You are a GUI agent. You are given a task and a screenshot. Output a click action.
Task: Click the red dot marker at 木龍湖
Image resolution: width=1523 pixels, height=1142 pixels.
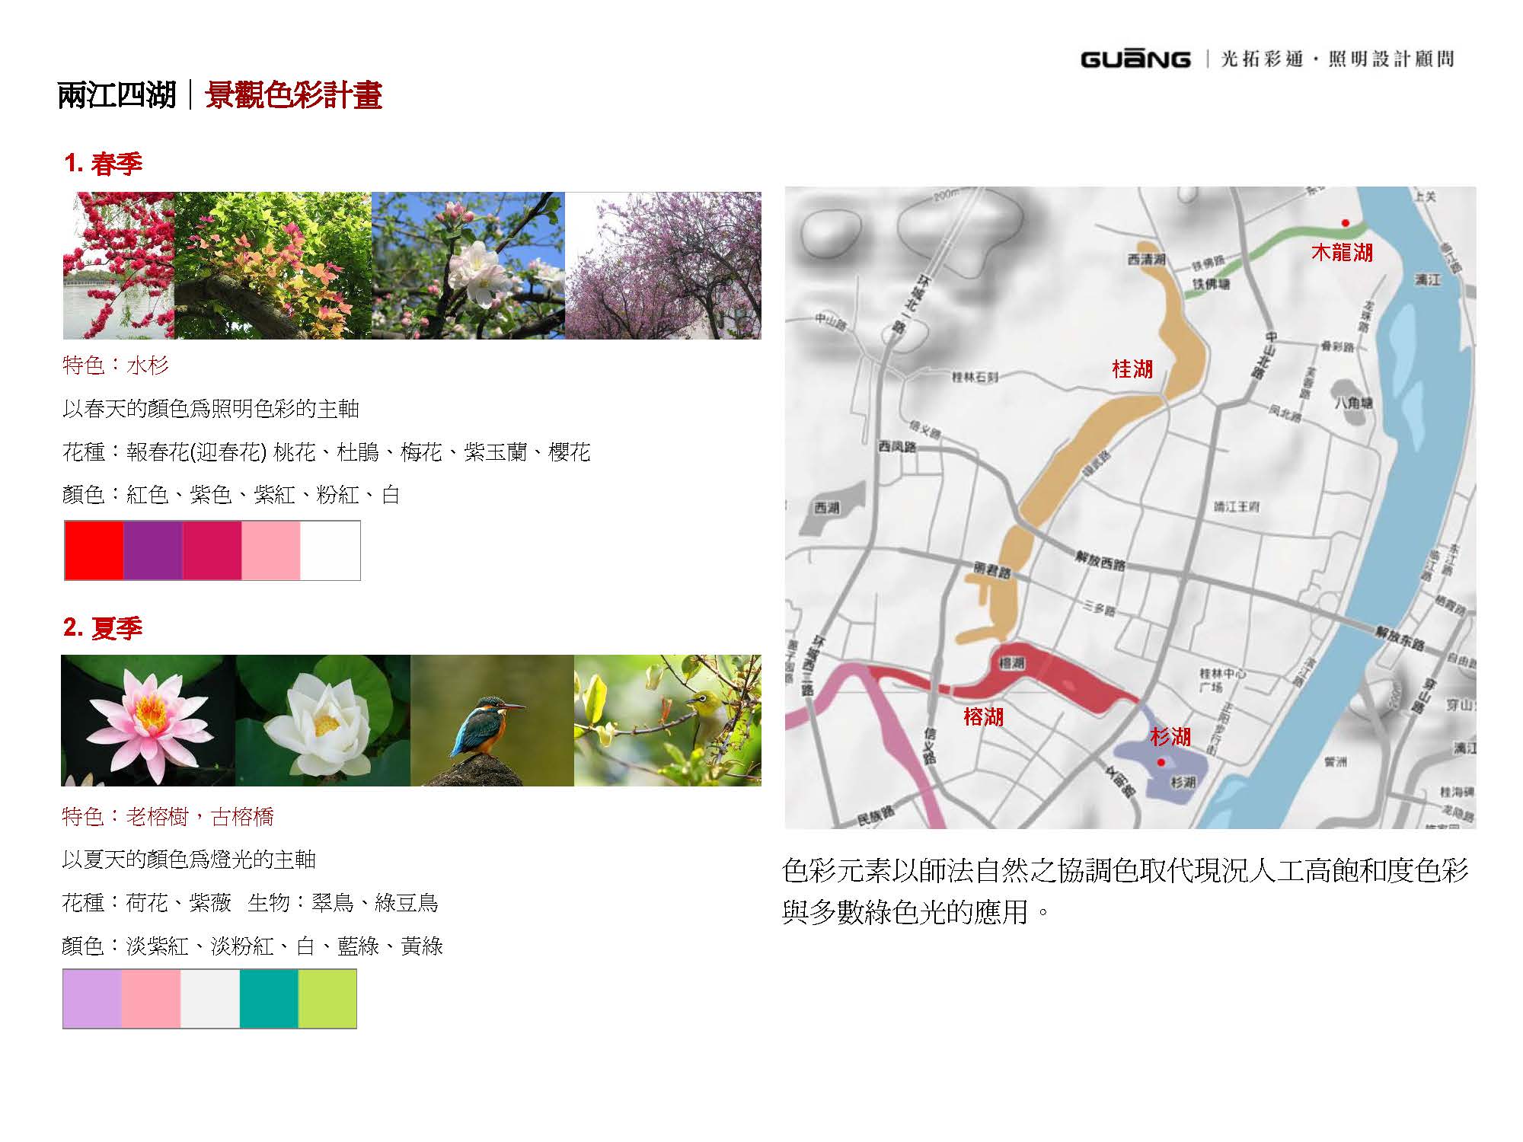1345,223
